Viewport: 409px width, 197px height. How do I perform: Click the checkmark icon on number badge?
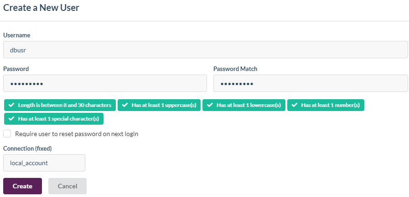(295, 105)
